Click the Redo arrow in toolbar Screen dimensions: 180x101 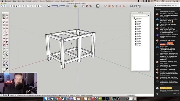(4, 6)
